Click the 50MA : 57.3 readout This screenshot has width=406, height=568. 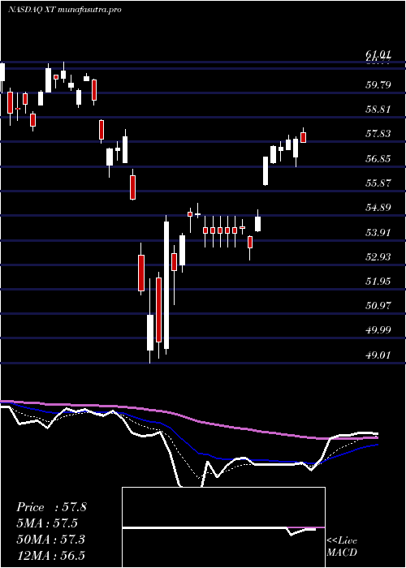tap(50, 540)
